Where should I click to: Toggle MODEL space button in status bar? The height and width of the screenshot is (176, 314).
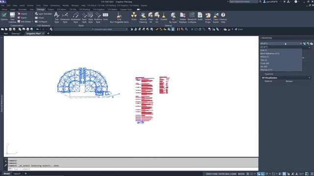pyautogui.click(x=241, y=174)
